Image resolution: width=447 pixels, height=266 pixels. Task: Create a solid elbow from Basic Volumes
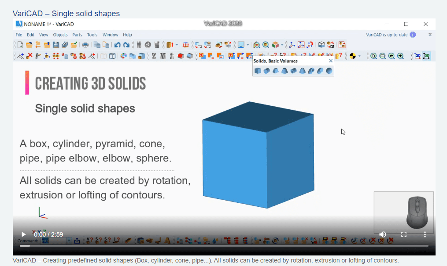pos(320,71)
